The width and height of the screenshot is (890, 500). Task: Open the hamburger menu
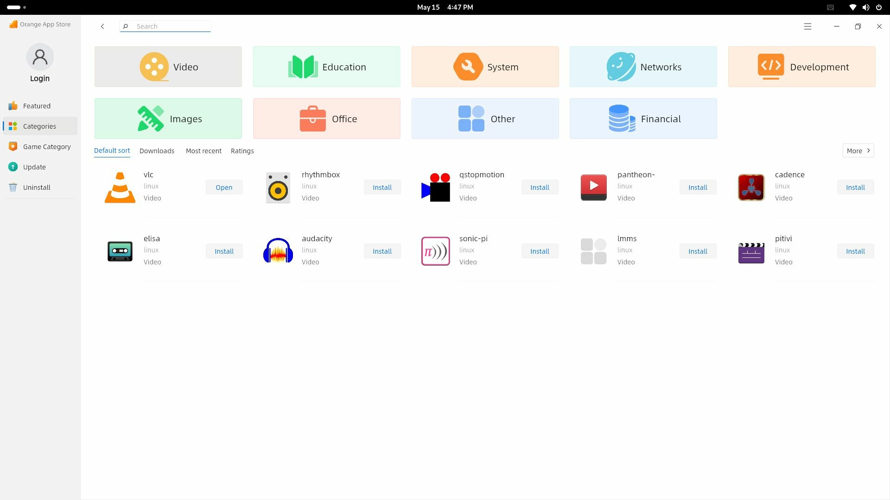pos(807,26)
